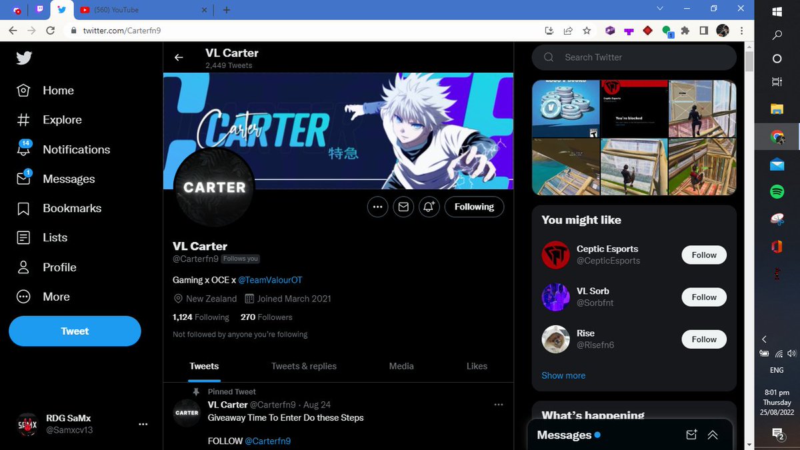Image resolution: width=800 pixels, height=450 pixels.
Task: Compose new message in Messages drawer
Action: click(691, 435)
